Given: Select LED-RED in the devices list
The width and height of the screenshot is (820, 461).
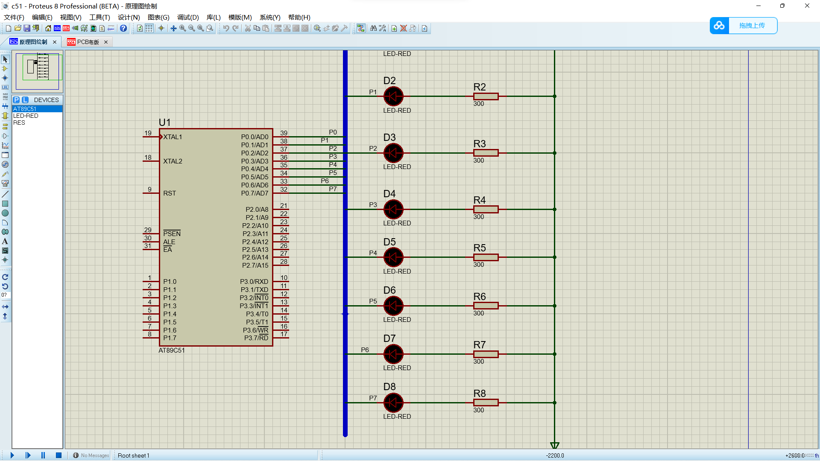Looking at the screenshot, I should (x=26, y=116).
